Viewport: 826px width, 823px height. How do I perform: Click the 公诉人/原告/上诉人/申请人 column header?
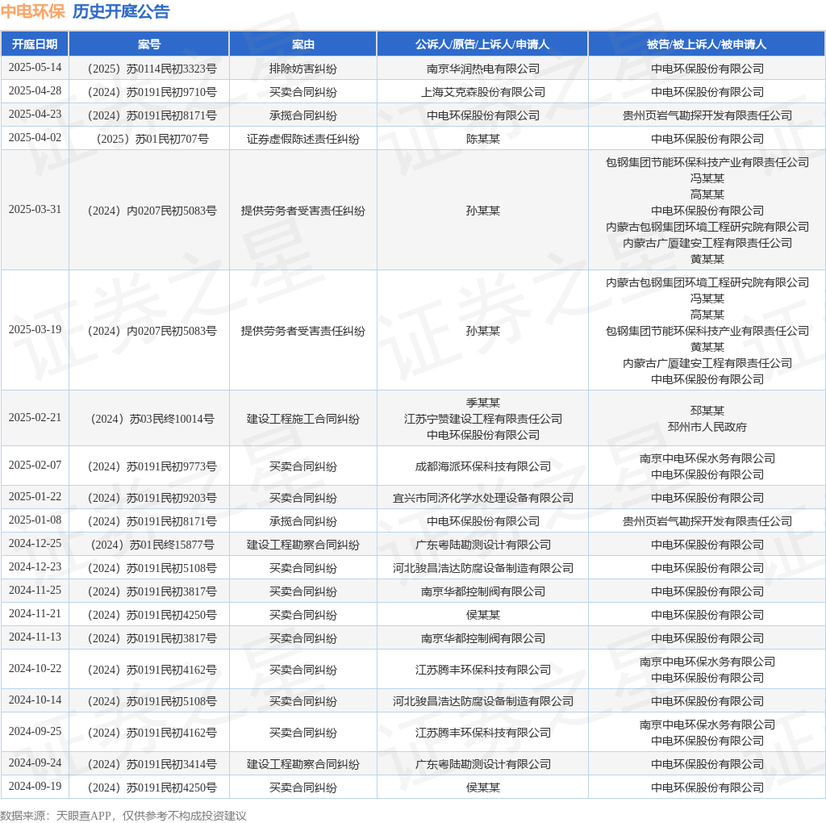pyautogui.click(x=482, y=44)
